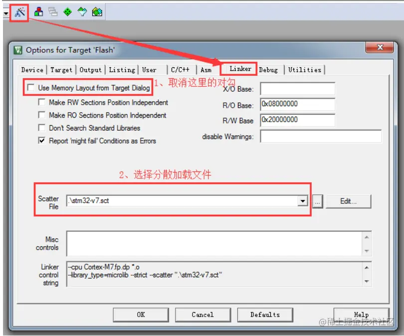Click the Keil icon in dialog title bar
404x336 pixels.
18,50
